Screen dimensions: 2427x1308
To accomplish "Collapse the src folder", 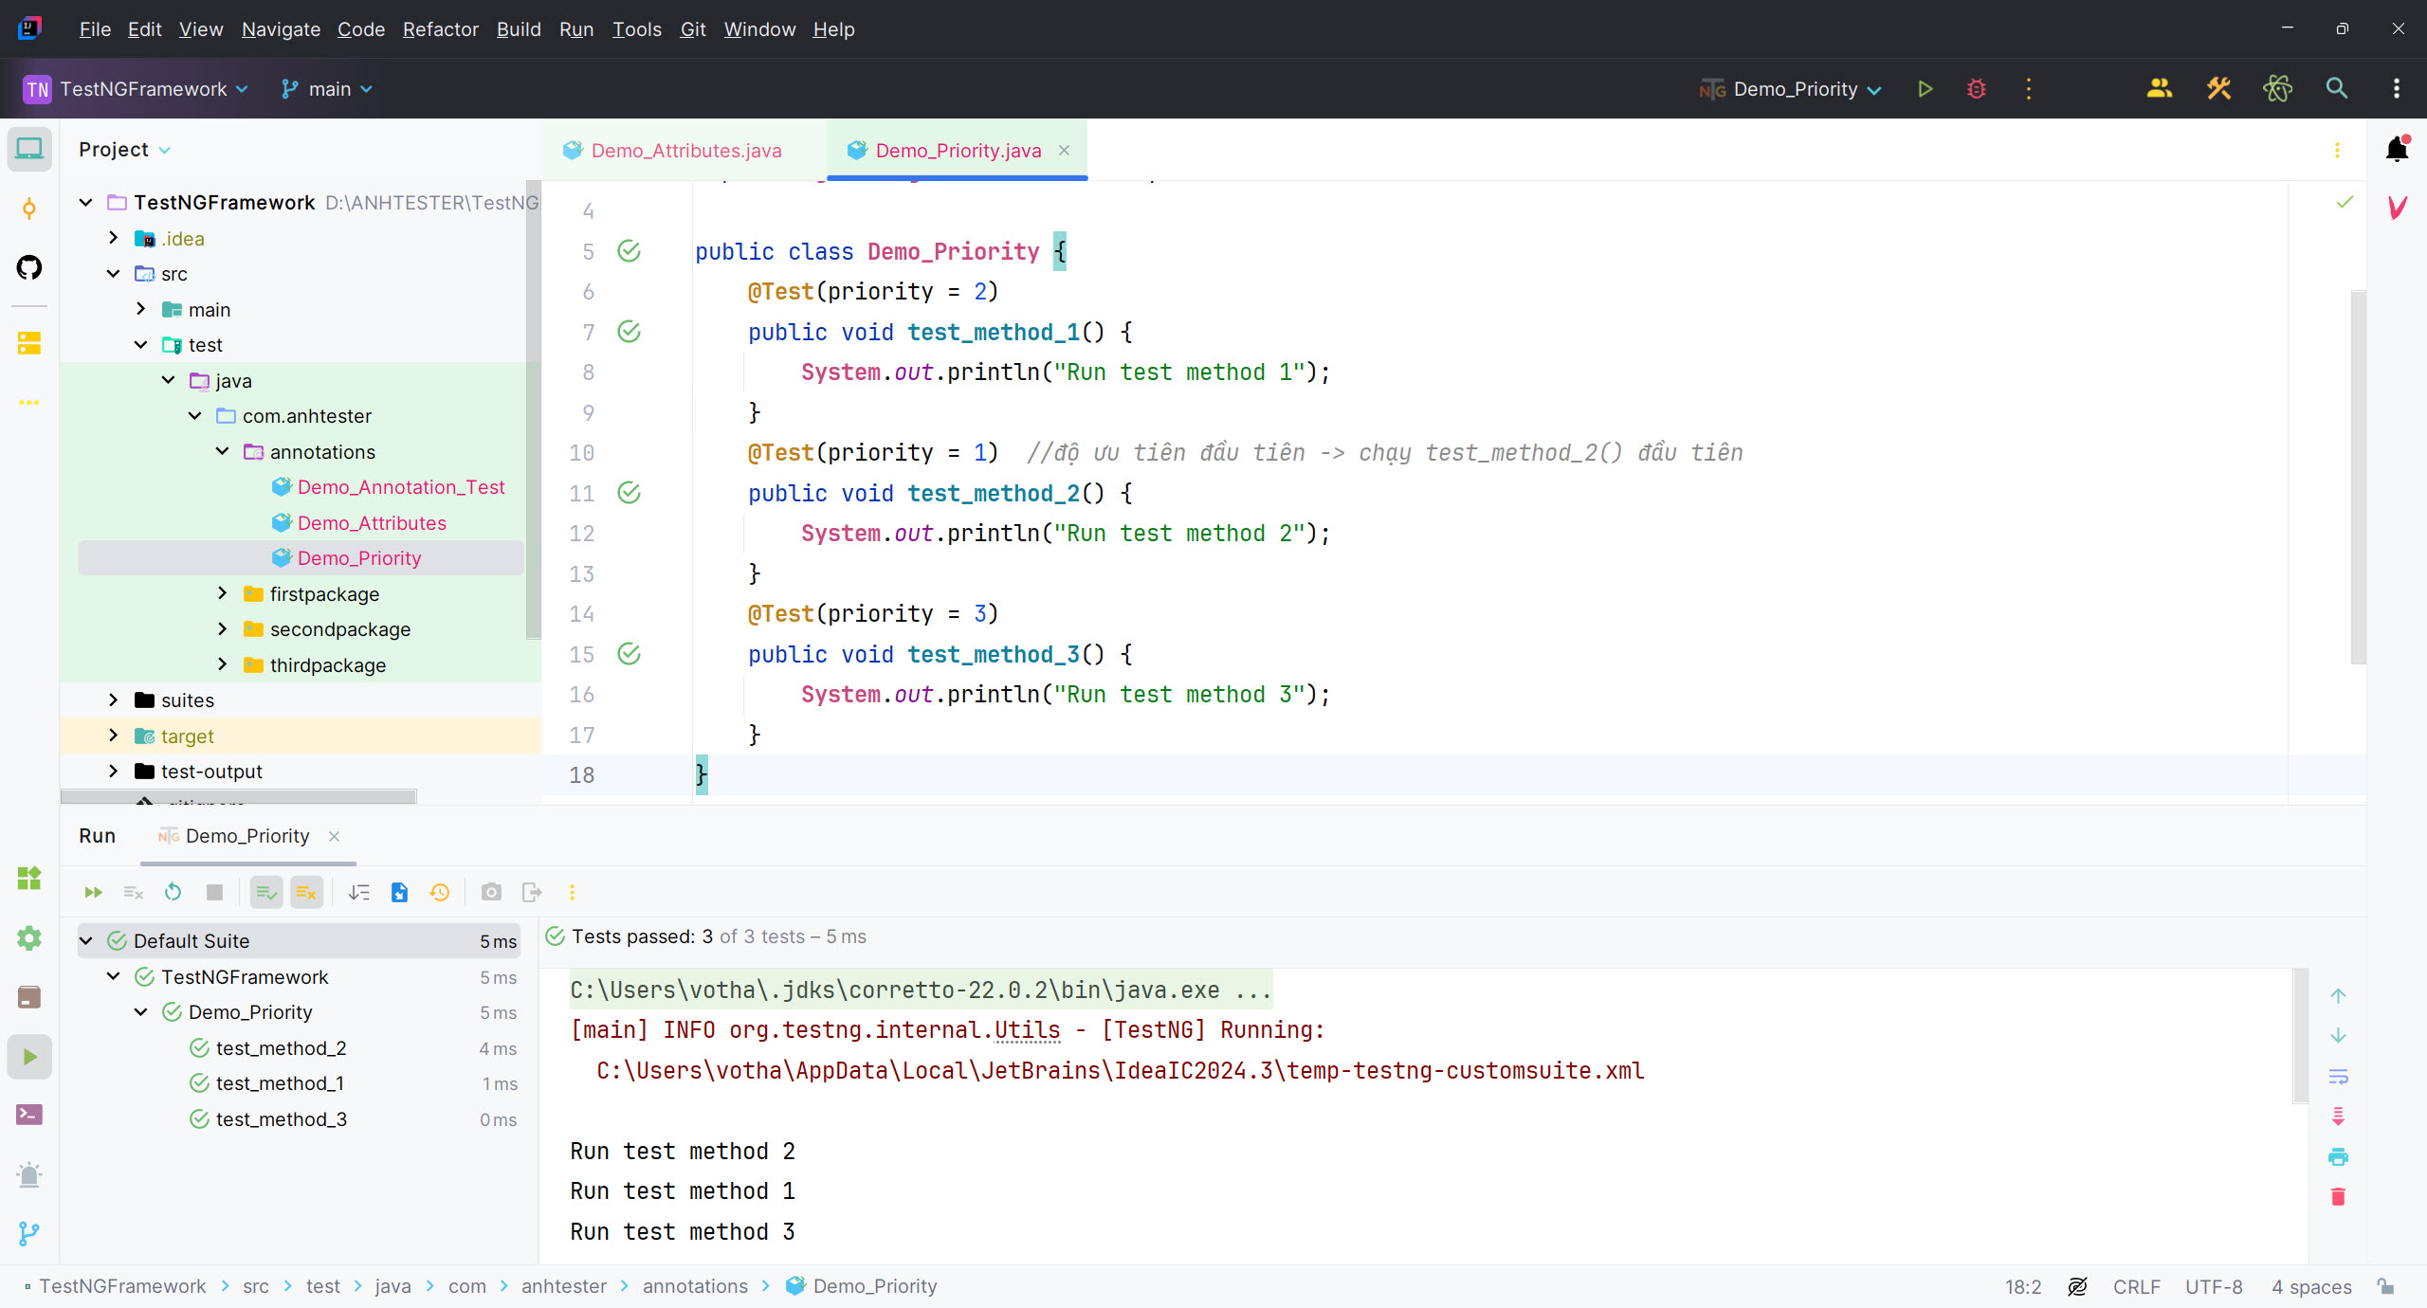I will tap(113, 274).
